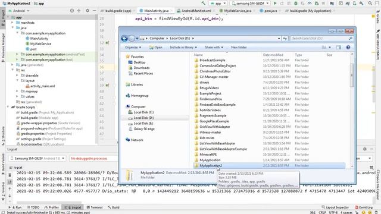Click Explorer refresh address button

point(285,38)
